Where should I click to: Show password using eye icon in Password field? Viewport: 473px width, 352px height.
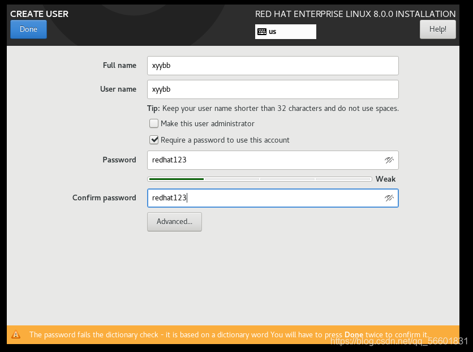[389, 160]
